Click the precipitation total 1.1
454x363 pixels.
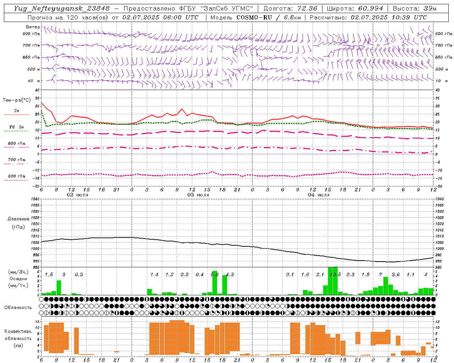pyautogui.click(x=410, y=274)
